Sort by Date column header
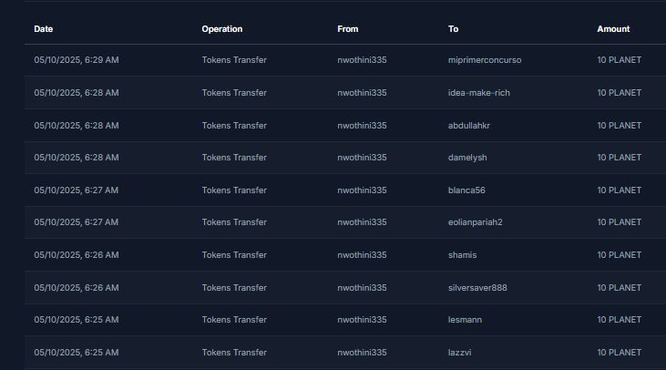Screen dimensions: 666x370 click(x=44, y=29)
